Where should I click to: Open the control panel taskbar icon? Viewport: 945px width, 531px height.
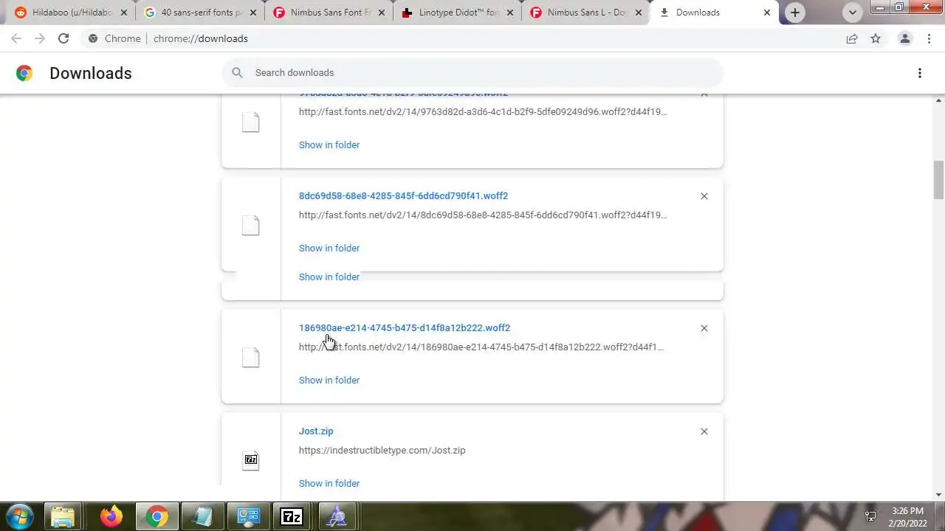247,516
